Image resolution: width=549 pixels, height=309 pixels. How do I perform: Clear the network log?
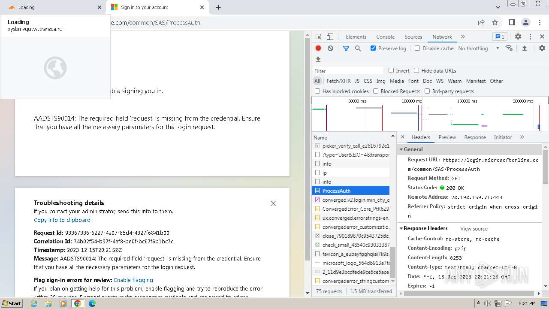pyautogui.click(x=330, y=48)
